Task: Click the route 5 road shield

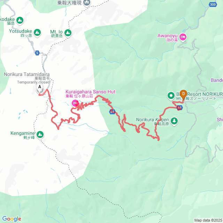Action: coord(37,53)
